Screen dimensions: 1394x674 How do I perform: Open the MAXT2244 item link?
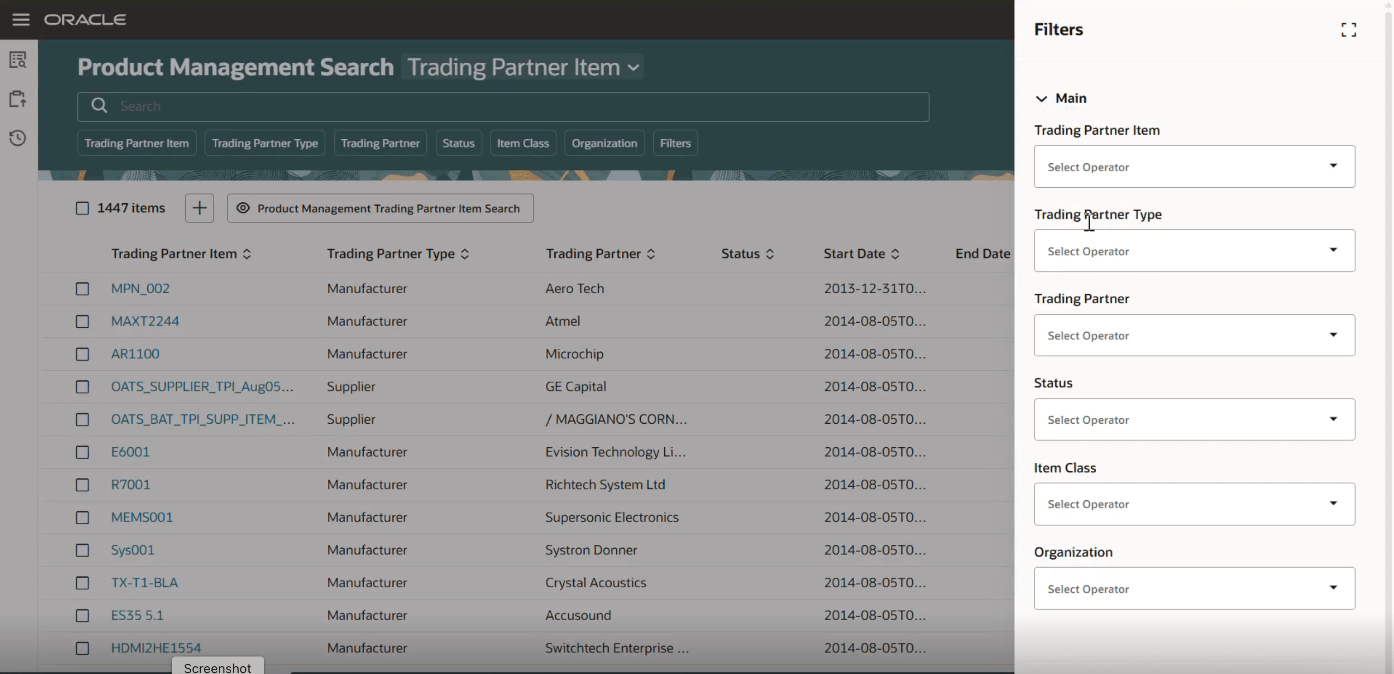145,321
